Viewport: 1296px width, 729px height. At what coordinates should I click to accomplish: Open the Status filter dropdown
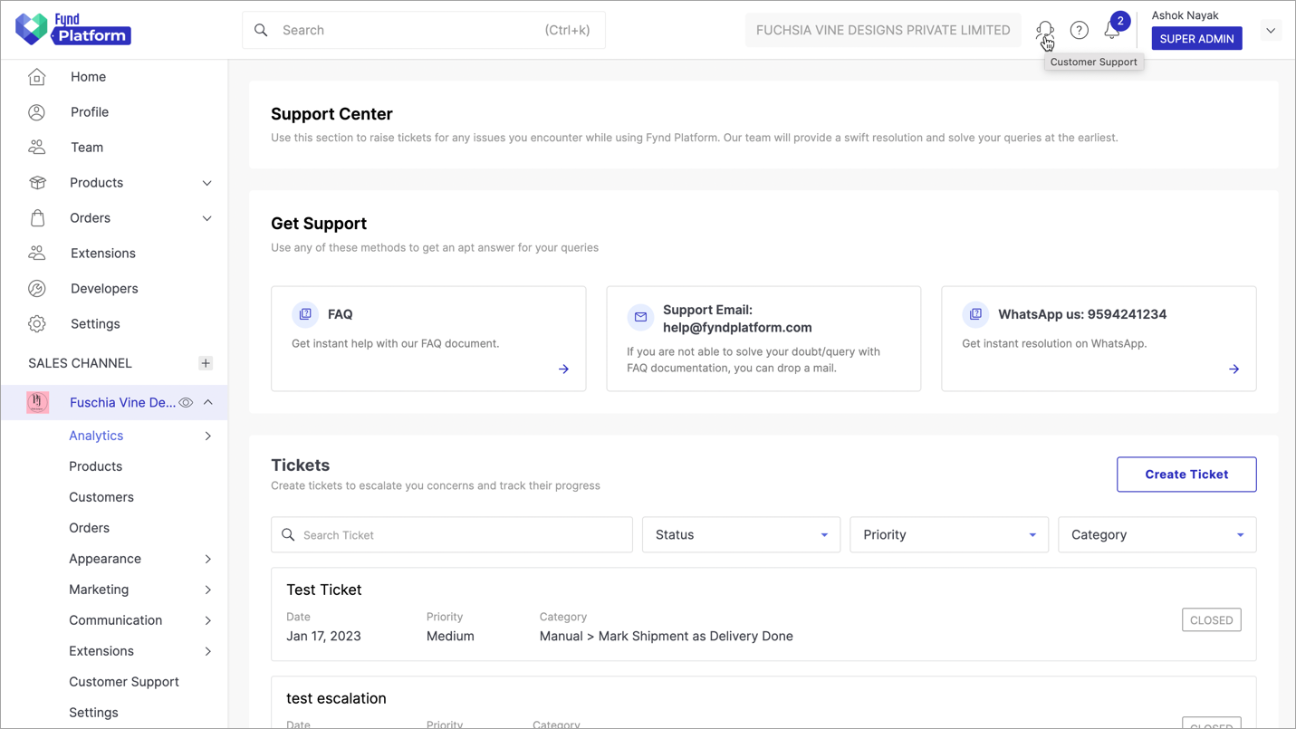click(x=741, y=535)
